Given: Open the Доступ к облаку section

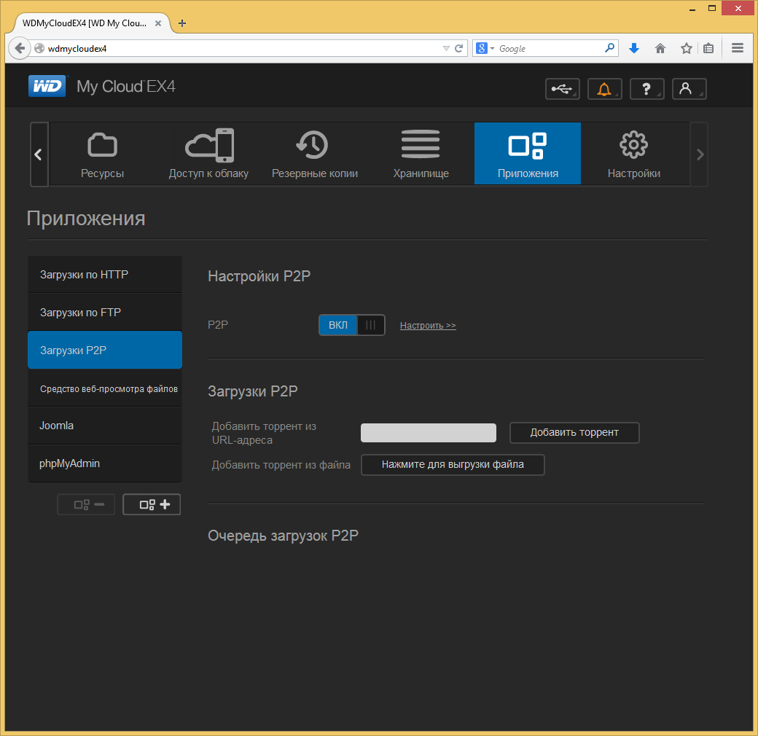Looking at the screenshot, I should point(208,154).
